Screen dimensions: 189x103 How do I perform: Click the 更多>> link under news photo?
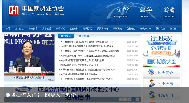click(51, 80)
